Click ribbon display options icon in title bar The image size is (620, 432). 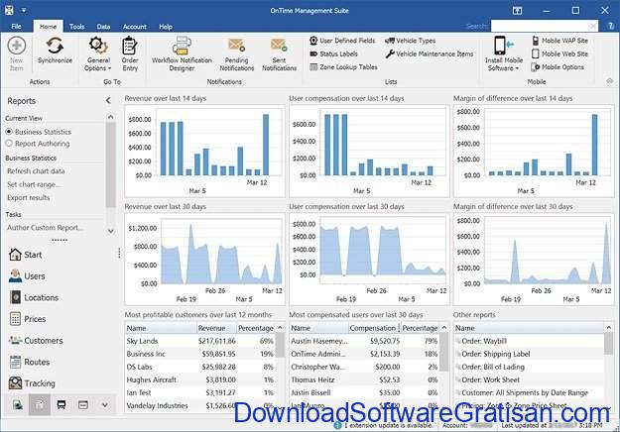pos(517,11)
